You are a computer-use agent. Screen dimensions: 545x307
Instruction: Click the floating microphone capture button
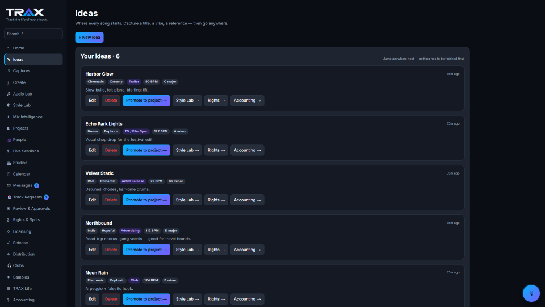[531, 293]
